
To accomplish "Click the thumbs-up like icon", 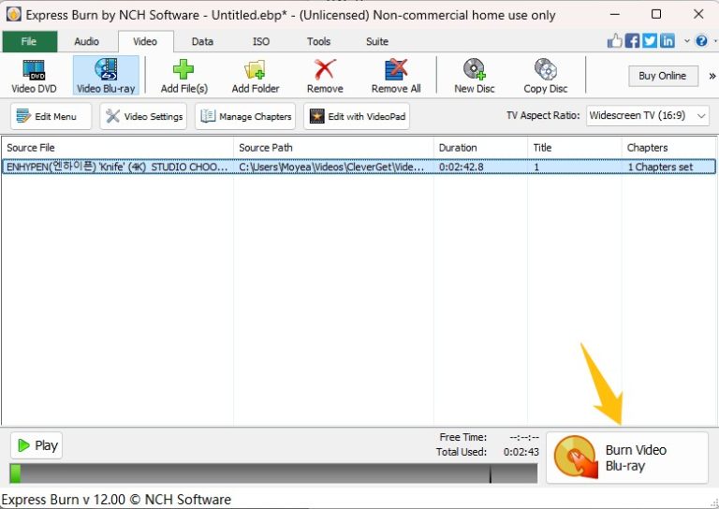I will (614, 41).
